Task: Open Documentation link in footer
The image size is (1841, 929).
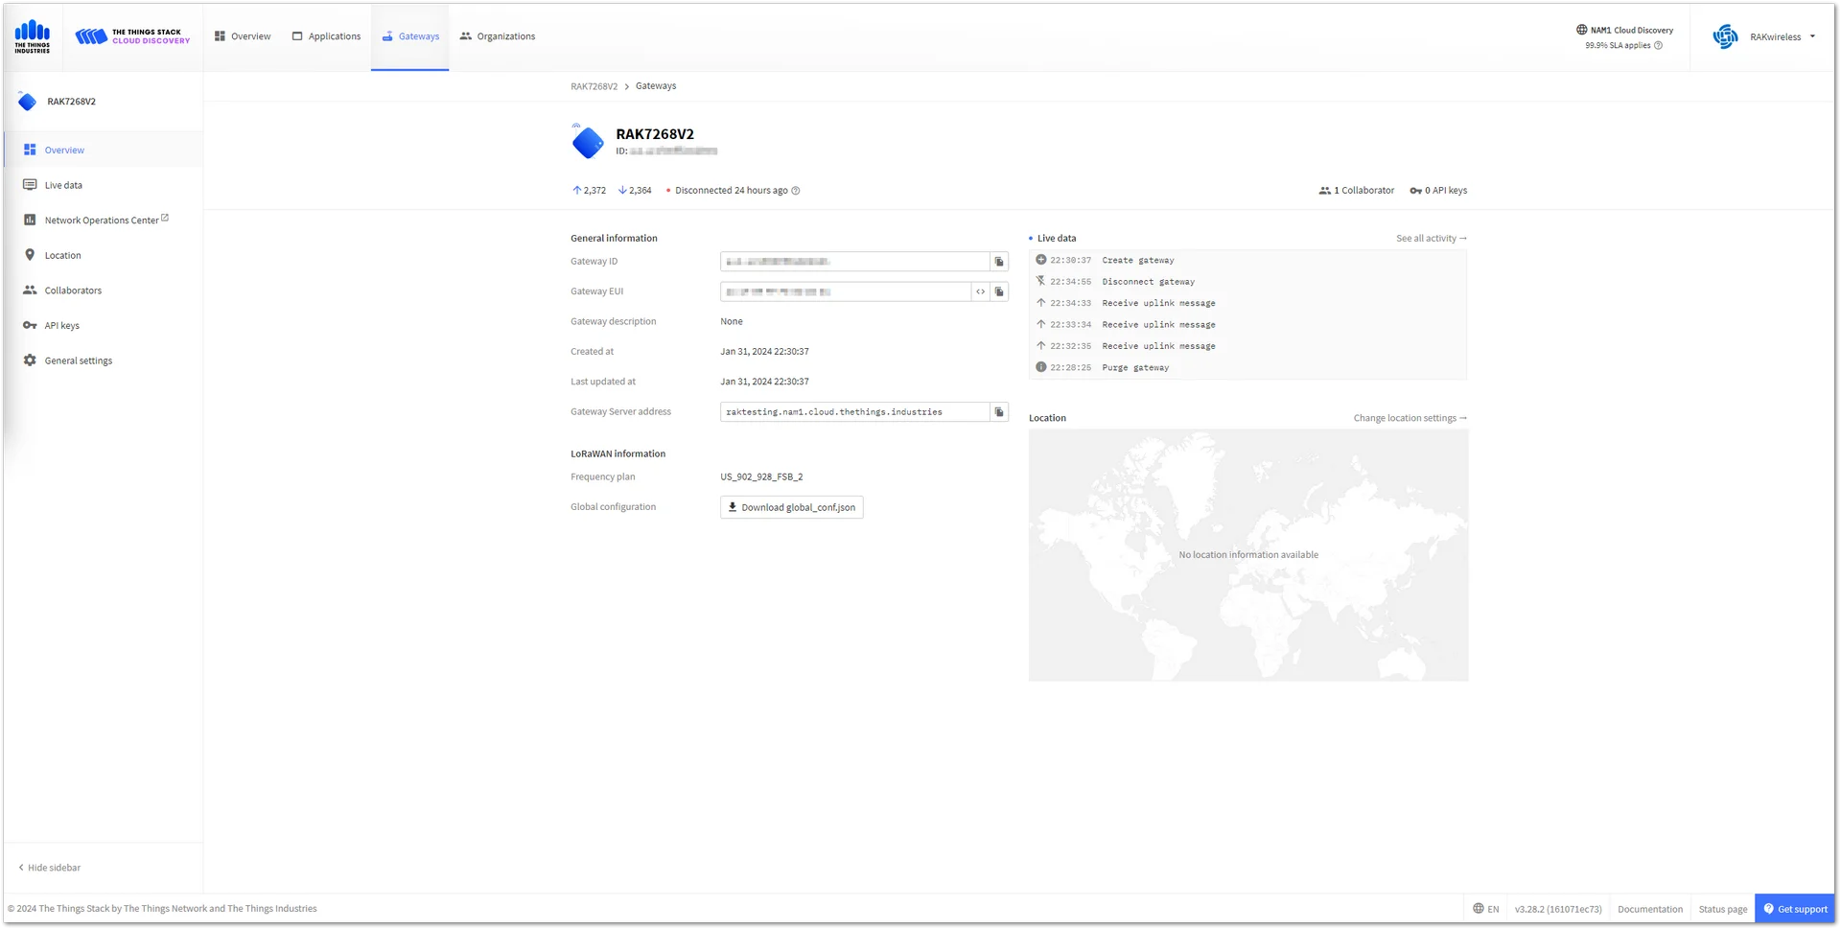Action: (x=1650, y=909)
